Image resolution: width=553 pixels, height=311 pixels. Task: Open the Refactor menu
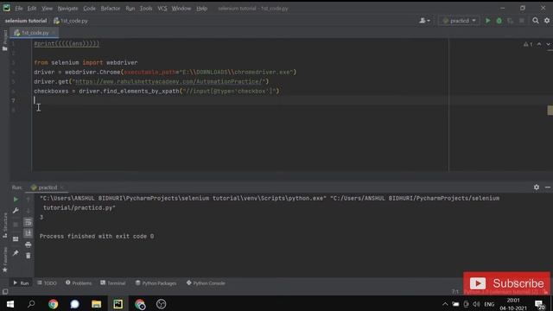(x=111, y=8)
